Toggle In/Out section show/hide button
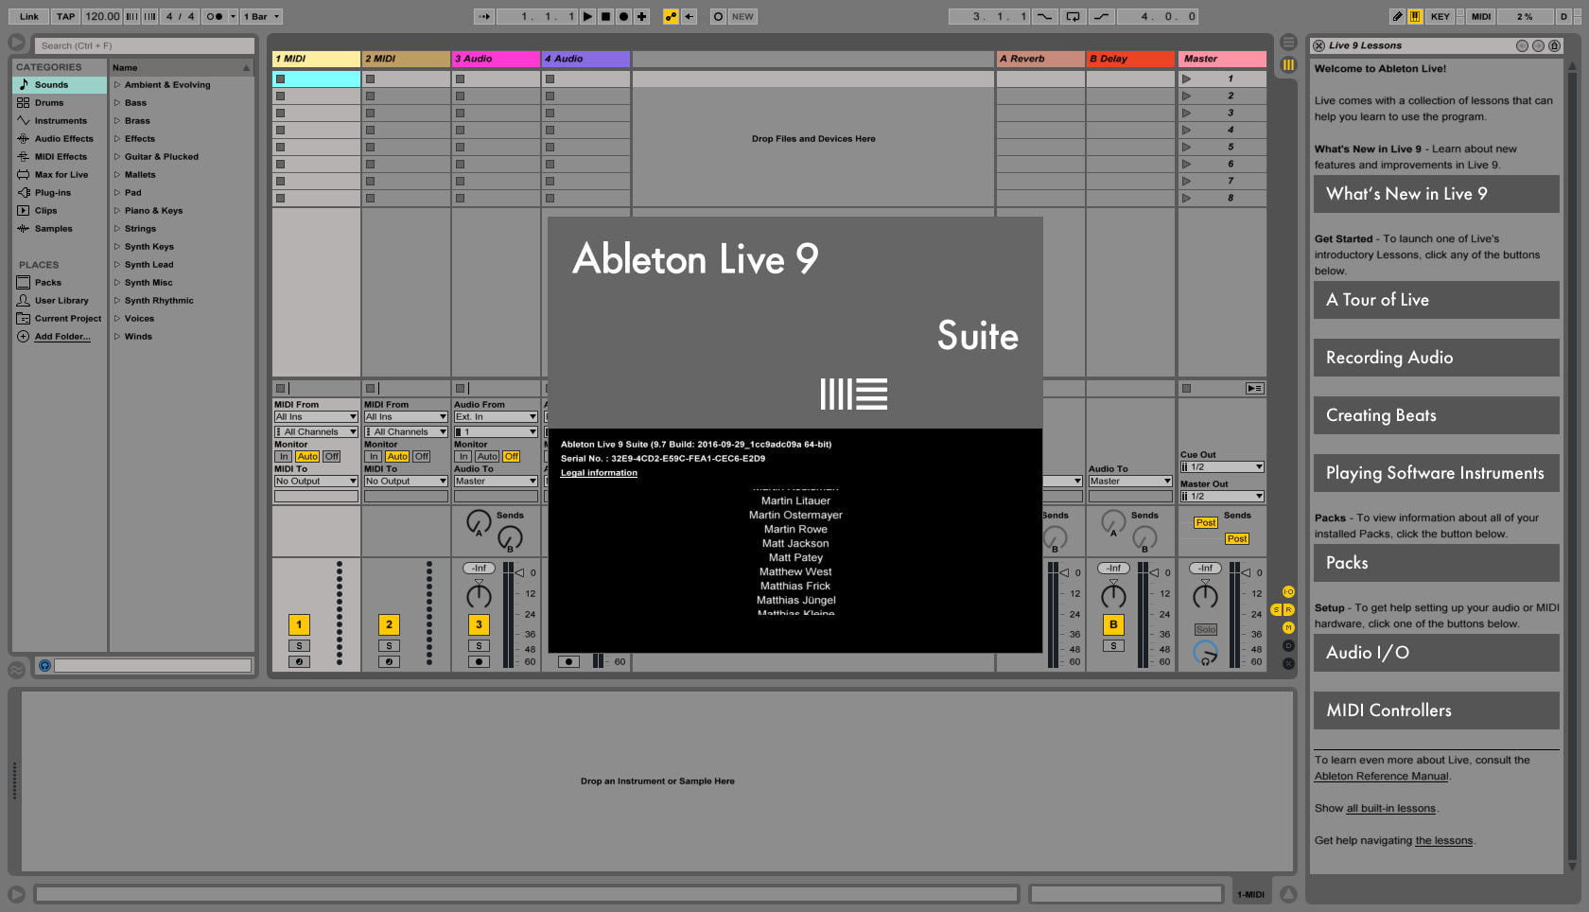 pos(1288,591)
